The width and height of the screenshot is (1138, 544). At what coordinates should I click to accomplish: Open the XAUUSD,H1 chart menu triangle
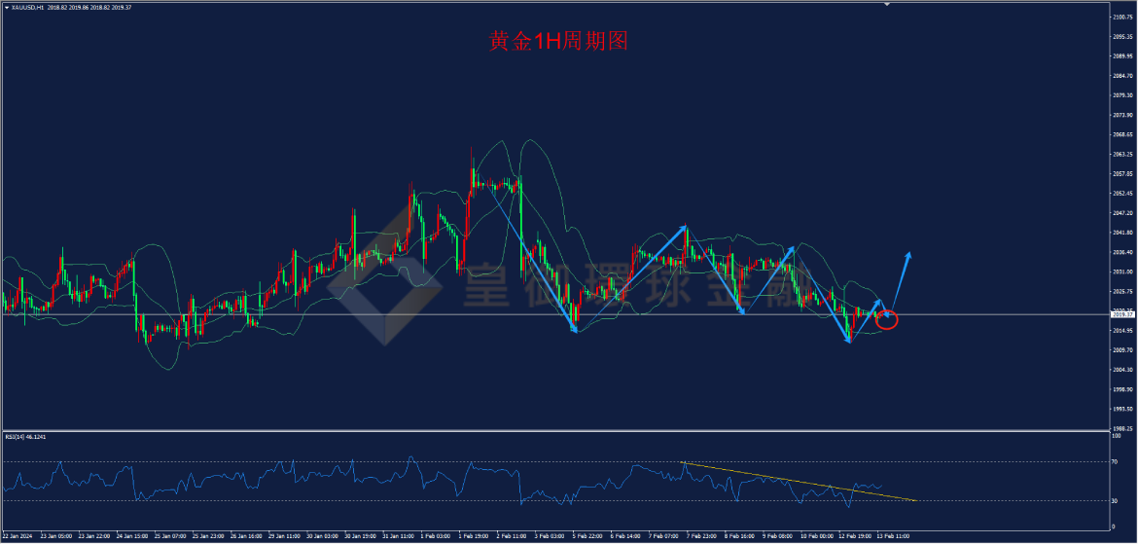click(x=7, y=7)
